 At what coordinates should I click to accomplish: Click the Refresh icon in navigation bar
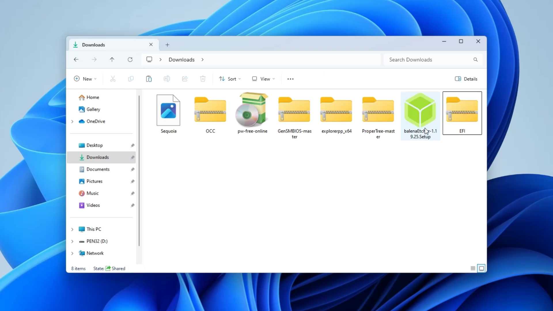130,60
